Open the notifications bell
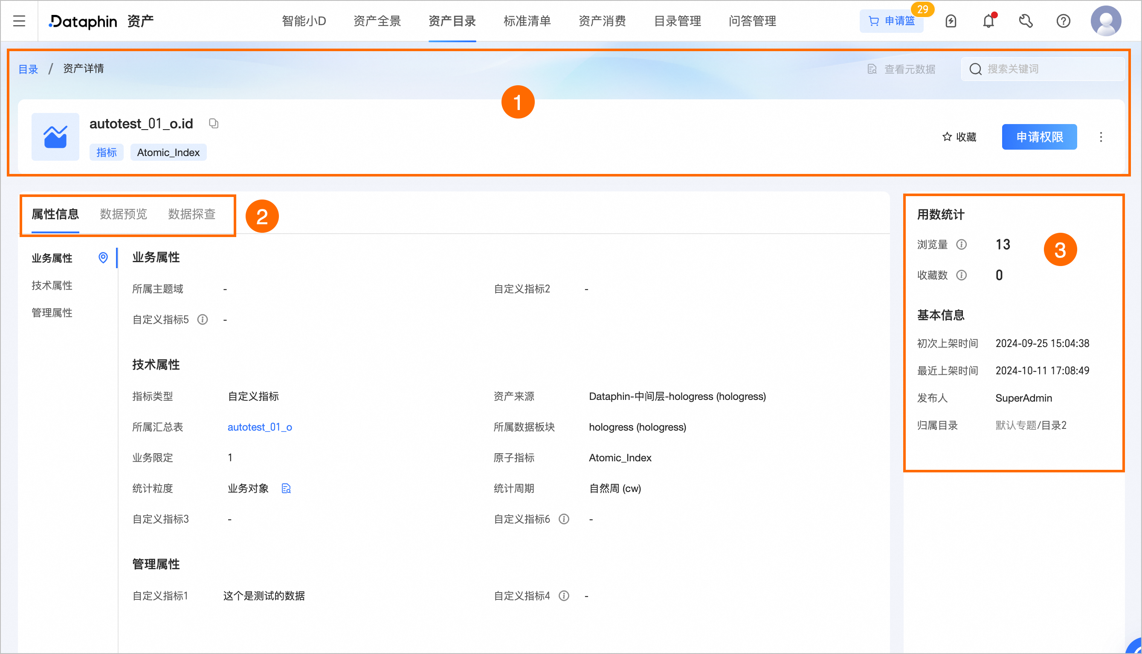 [x=988, y=21]
